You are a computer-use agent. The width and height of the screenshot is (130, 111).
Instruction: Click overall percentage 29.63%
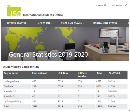point(112,106)
